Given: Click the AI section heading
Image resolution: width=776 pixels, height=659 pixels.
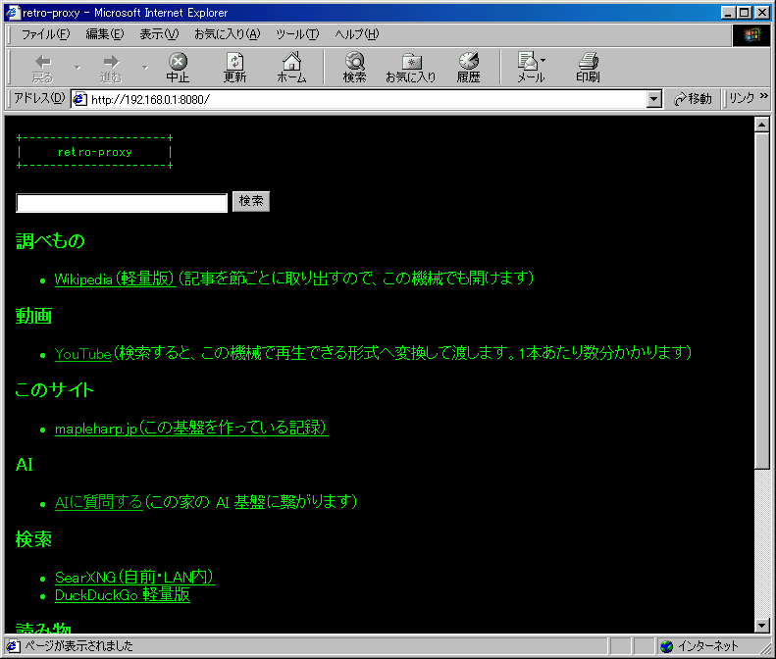Looking at the screenshot, I should pos(25,465).
